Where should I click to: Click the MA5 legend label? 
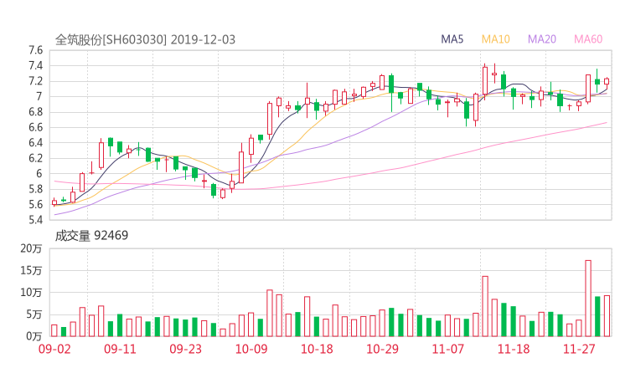coord(452,39)
